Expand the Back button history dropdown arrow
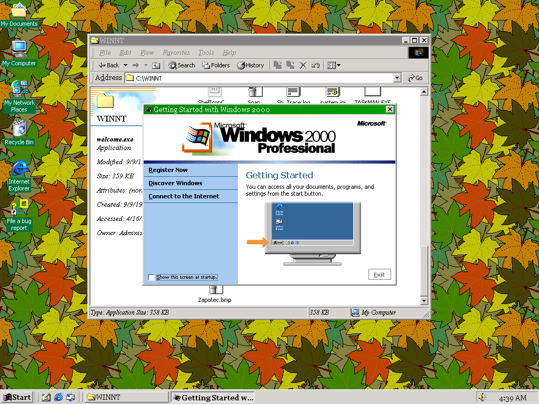 point(125,65)
